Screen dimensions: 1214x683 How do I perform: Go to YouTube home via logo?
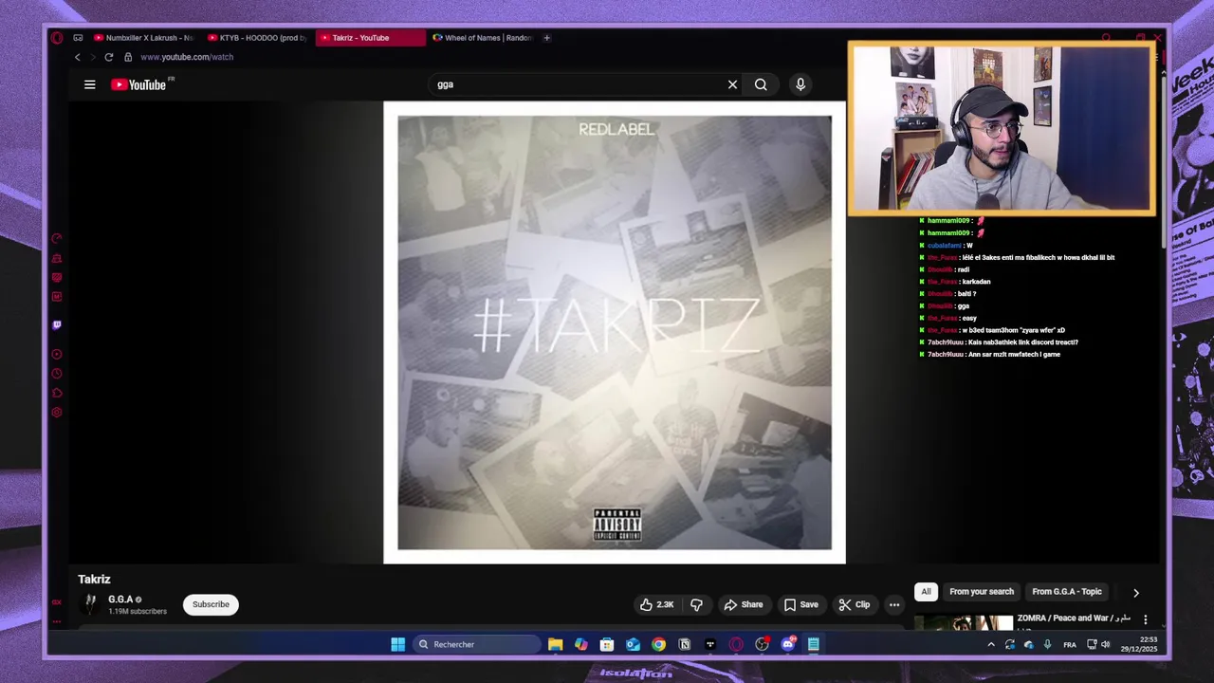(138, 84)
